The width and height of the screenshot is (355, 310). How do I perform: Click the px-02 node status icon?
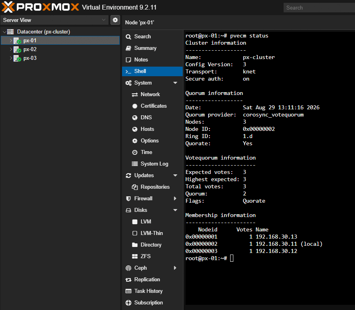point(18,49)
